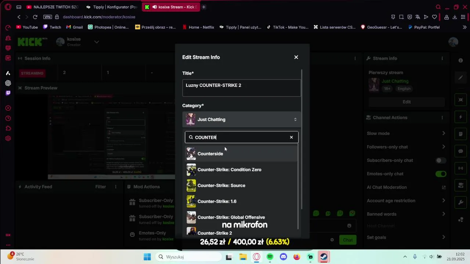Click Edit button in Stream info panel

click(406, 102)
